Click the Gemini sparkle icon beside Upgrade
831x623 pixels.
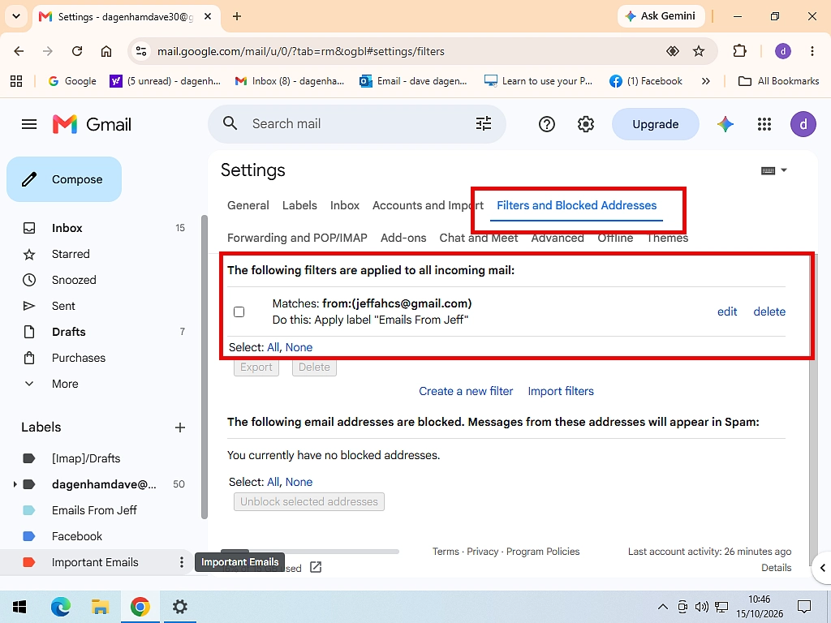(725, 124)
